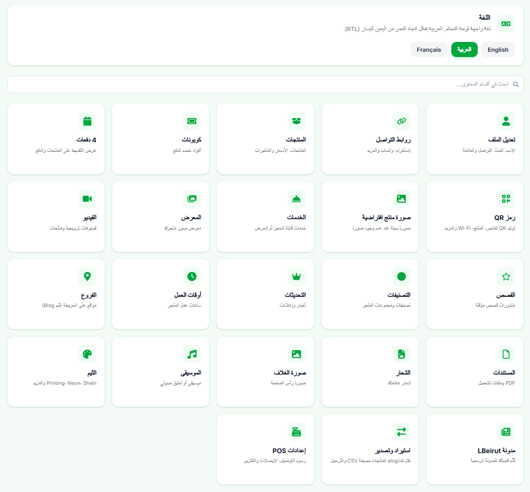This screenshot has width=530, height=492.
Task: Open the إعدادات POS cash register icon
Action: (297, 432)
